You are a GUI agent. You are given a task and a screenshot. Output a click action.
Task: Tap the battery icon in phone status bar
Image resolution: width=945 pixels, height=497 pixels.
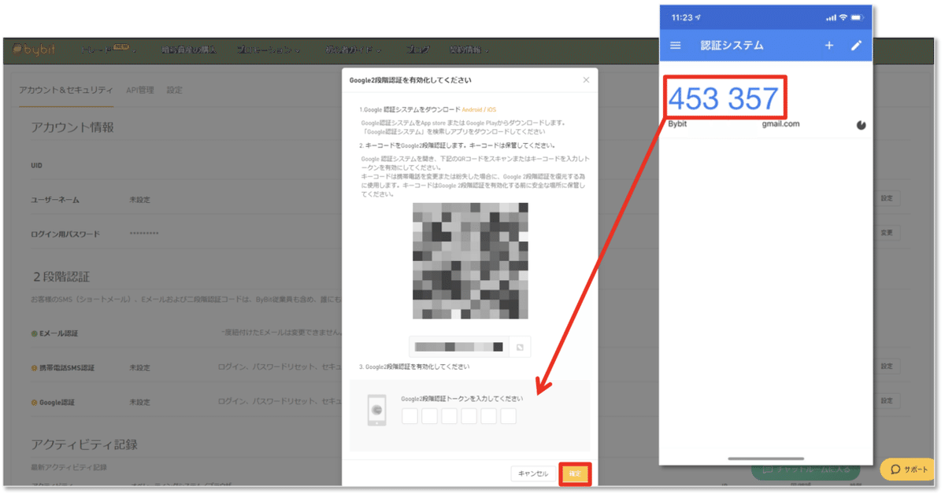(x=857, y=17)
